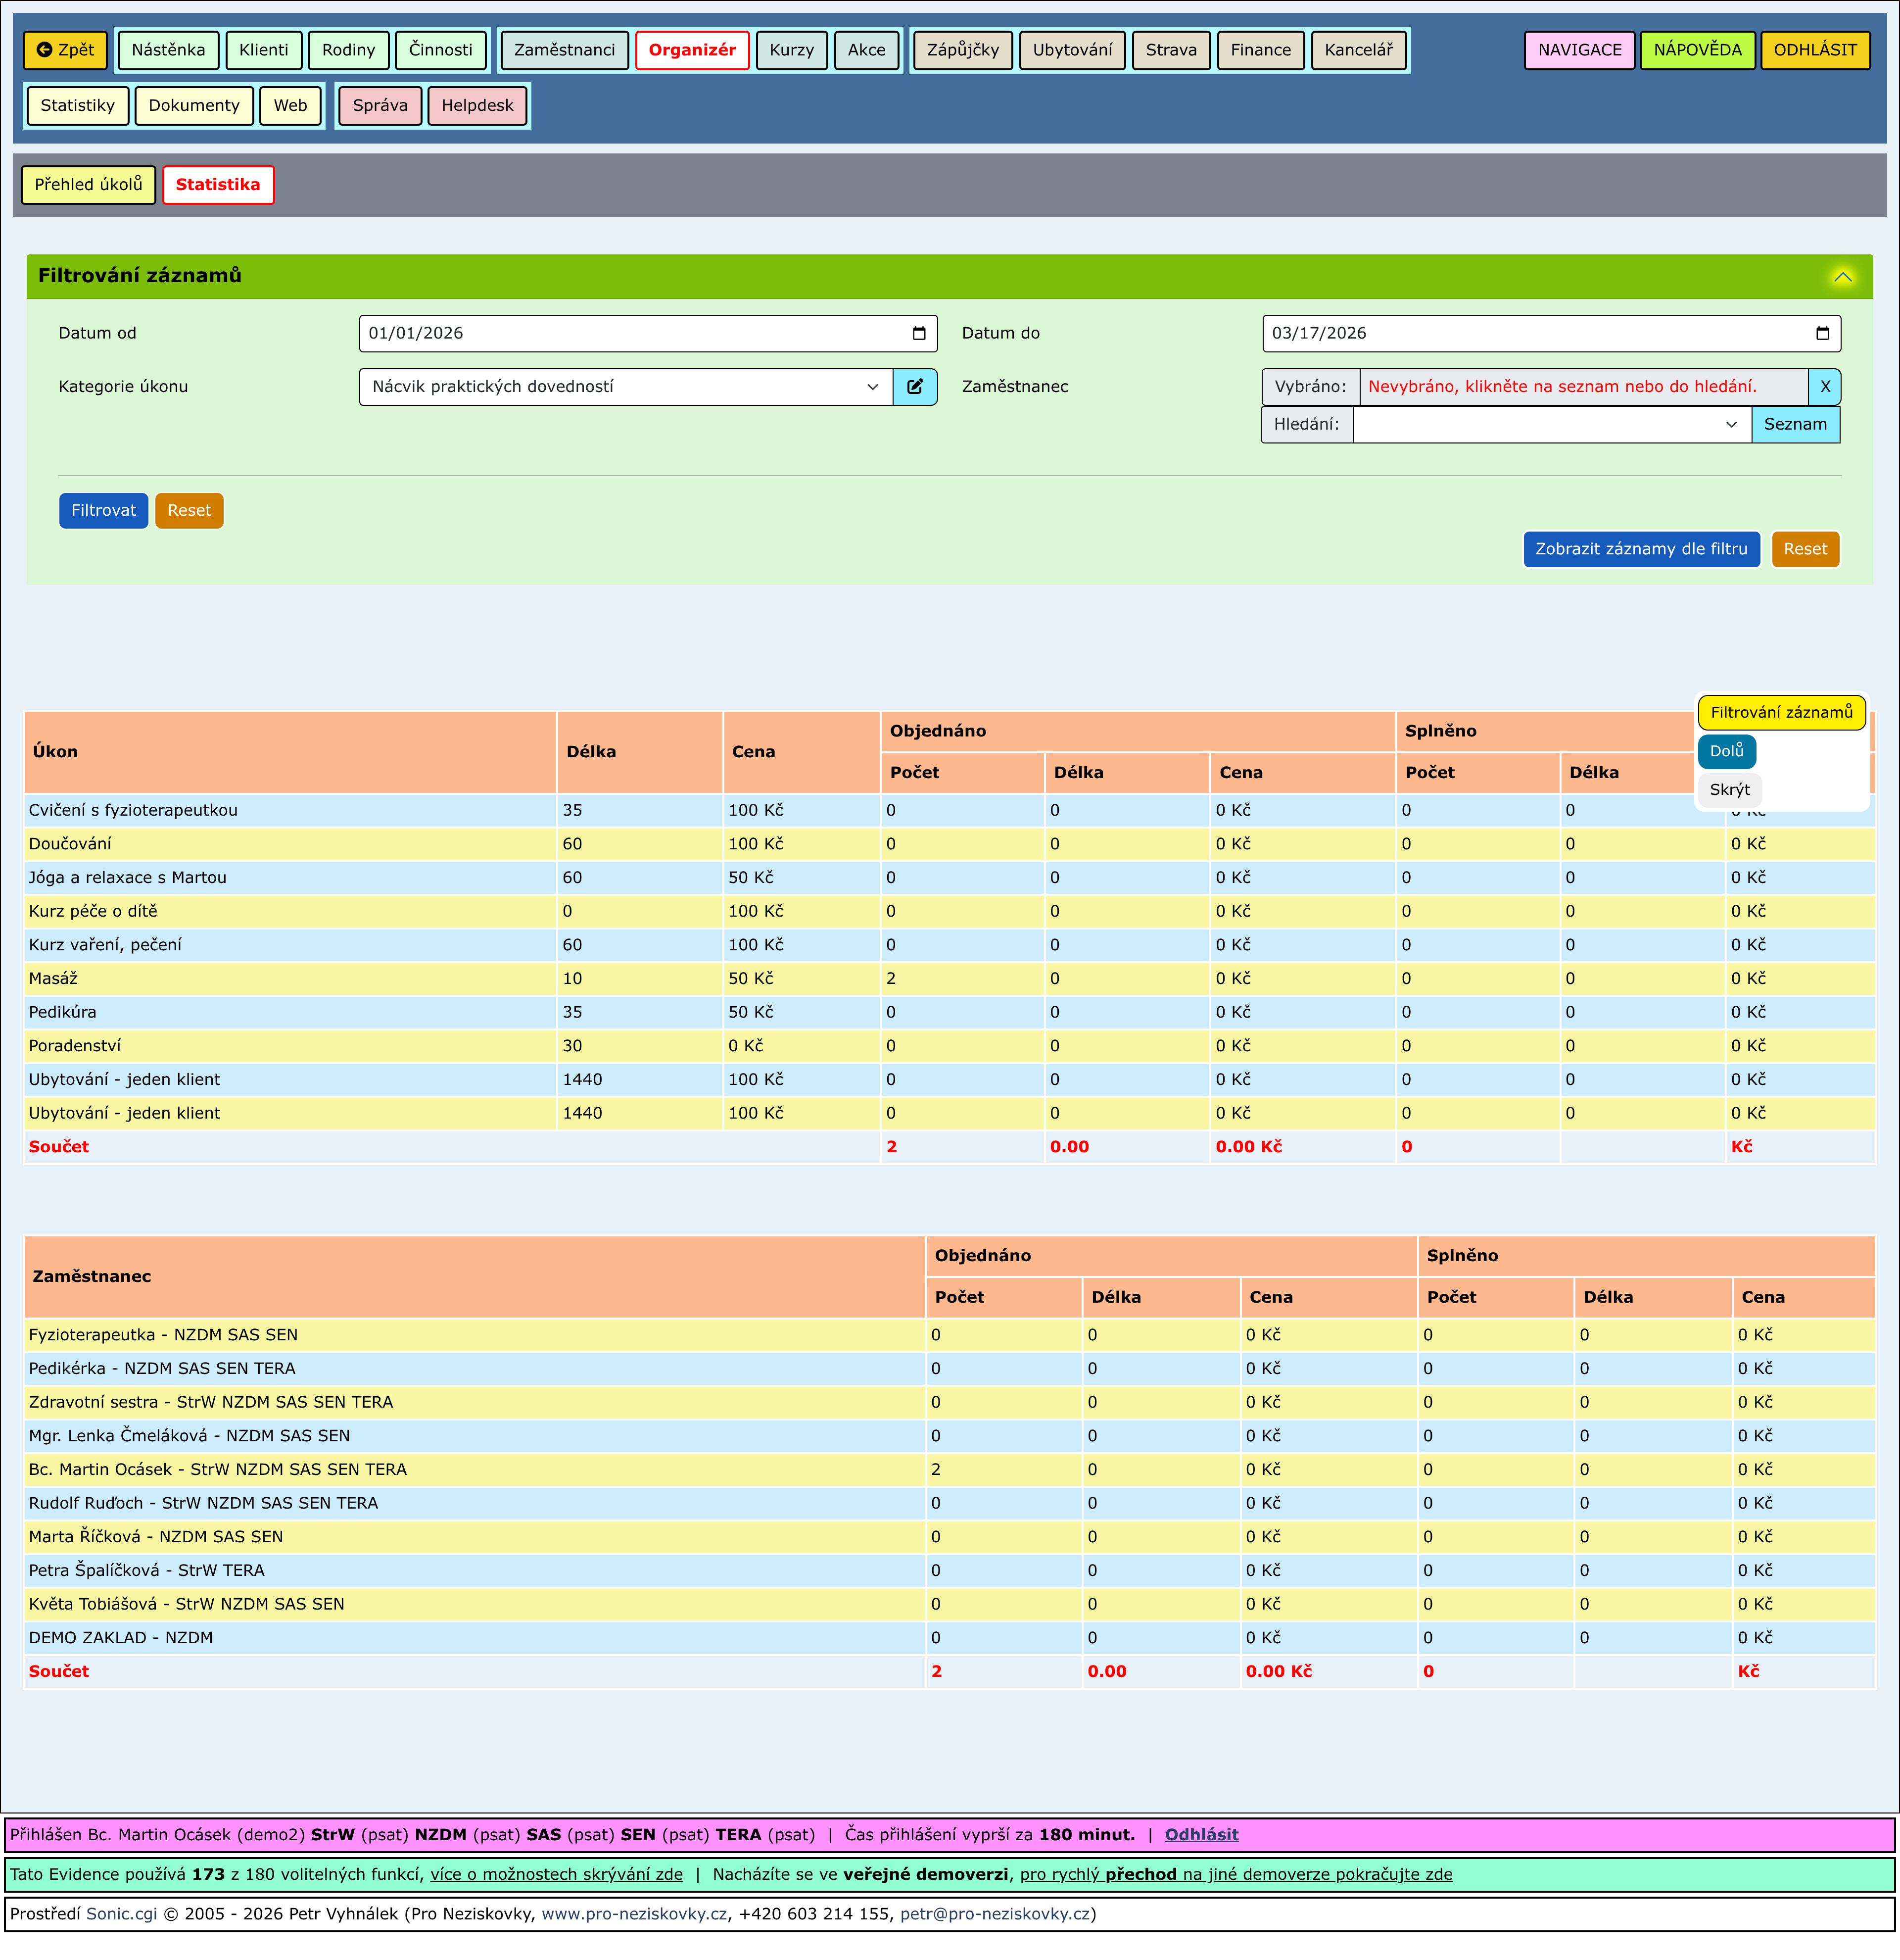Open the NÁPOVĚDA help button
The width and height of the screenshot is (1900, 1960).
tap(1696, 50)
